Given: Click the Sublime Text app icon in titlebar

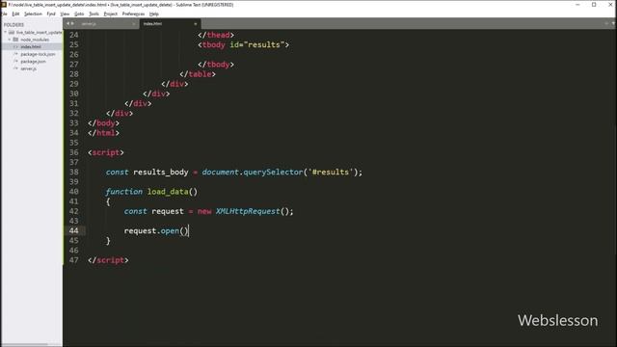Looking at the screenshot, I should click(4, 4).
